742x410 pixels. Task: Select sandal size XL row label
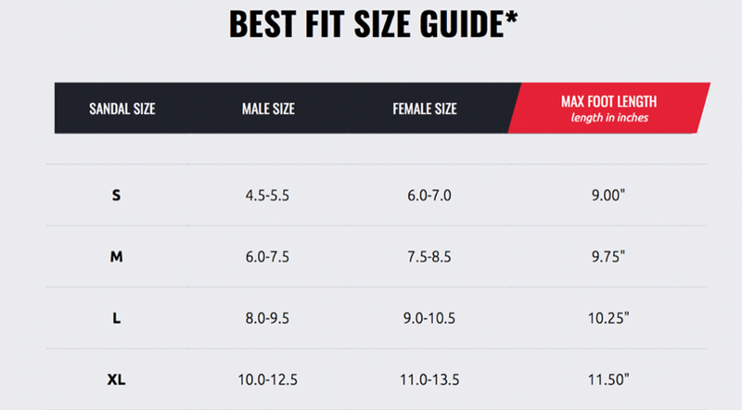tap(117, 379)
